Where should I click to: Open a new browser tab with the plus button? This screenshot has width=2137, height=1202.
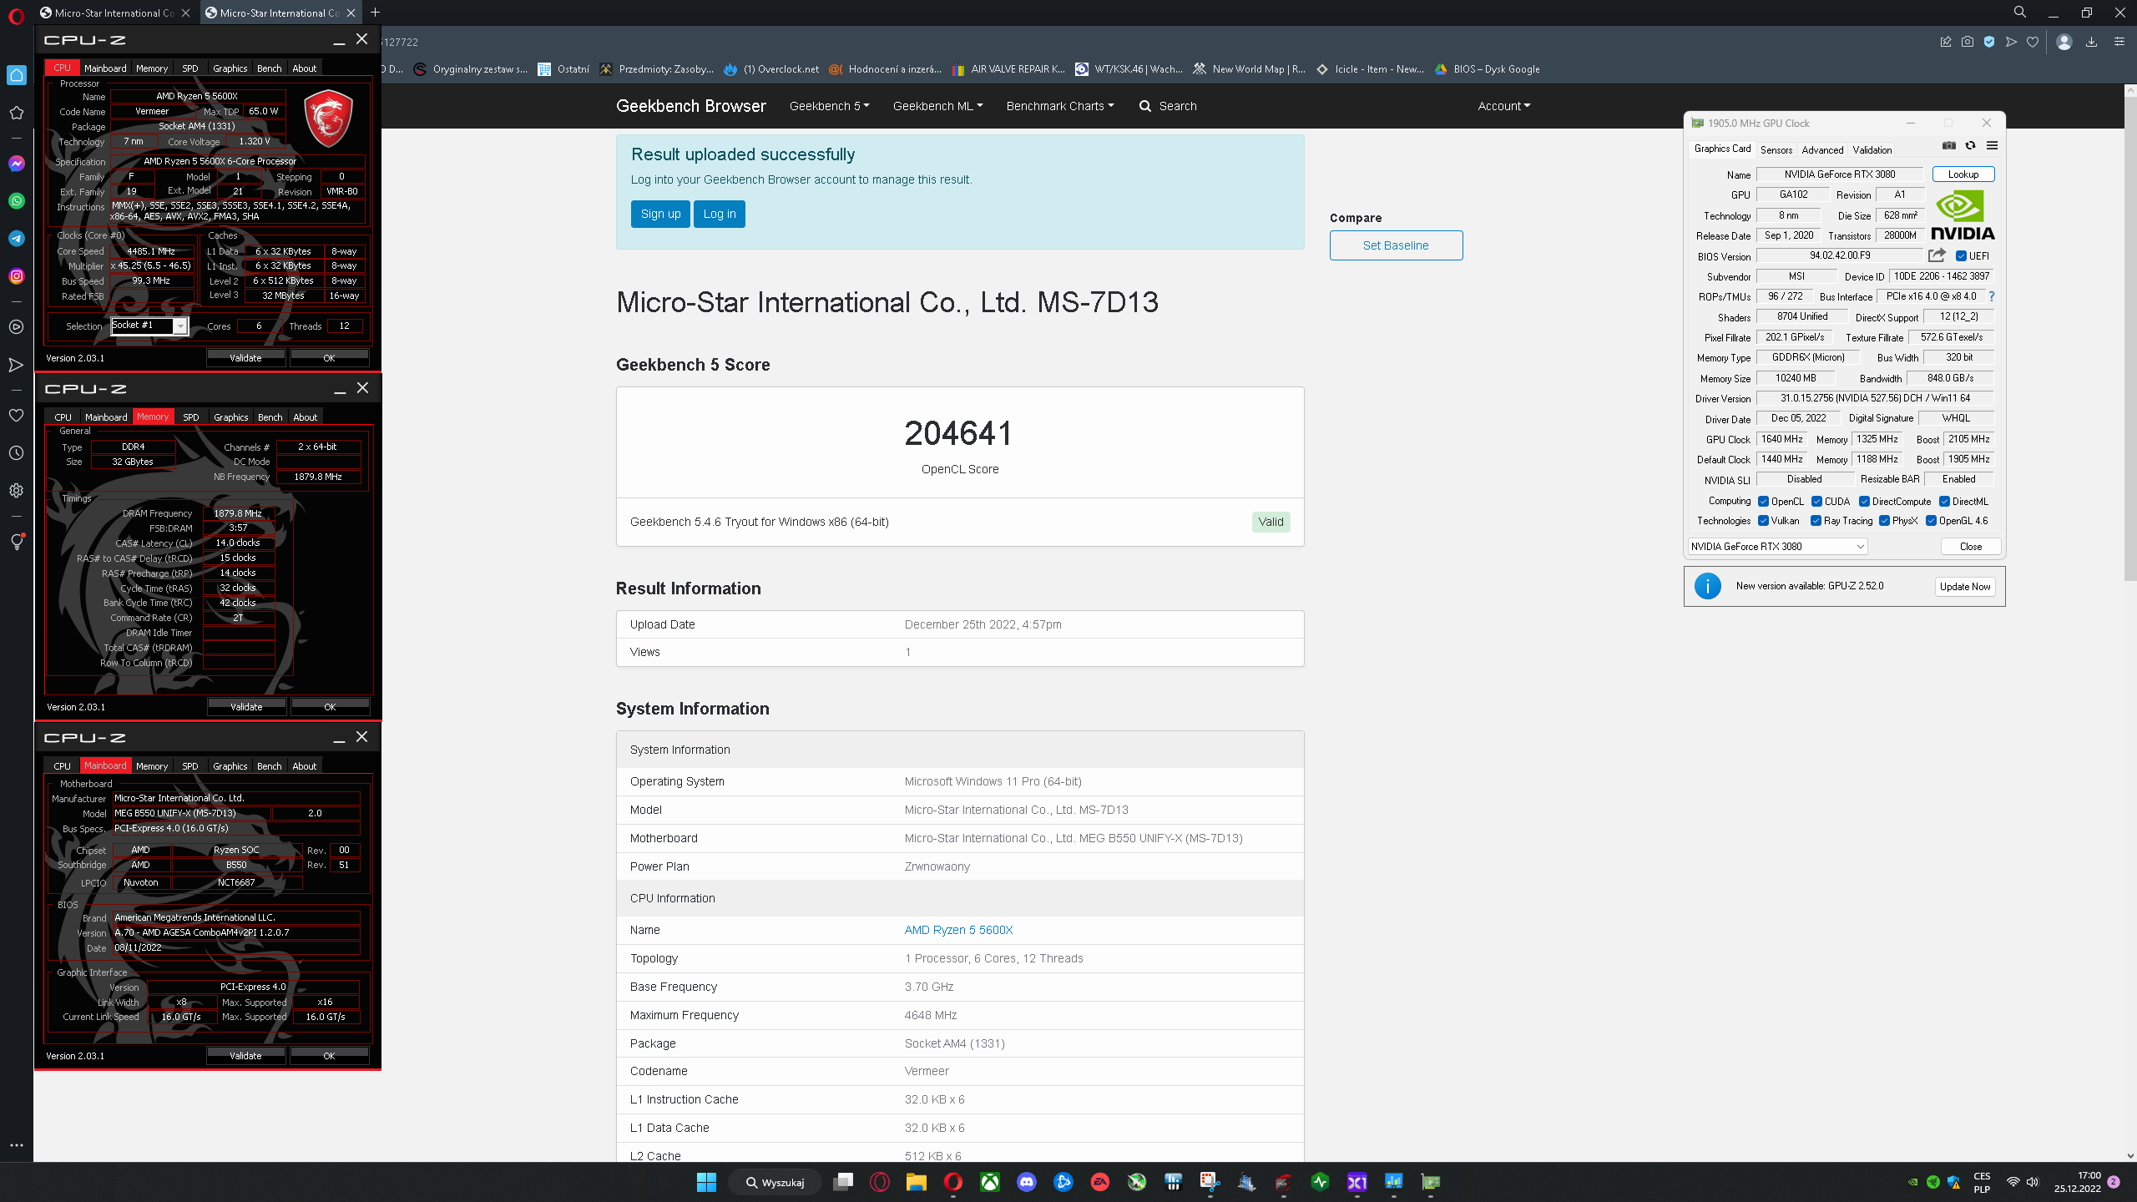click(375, 13)
